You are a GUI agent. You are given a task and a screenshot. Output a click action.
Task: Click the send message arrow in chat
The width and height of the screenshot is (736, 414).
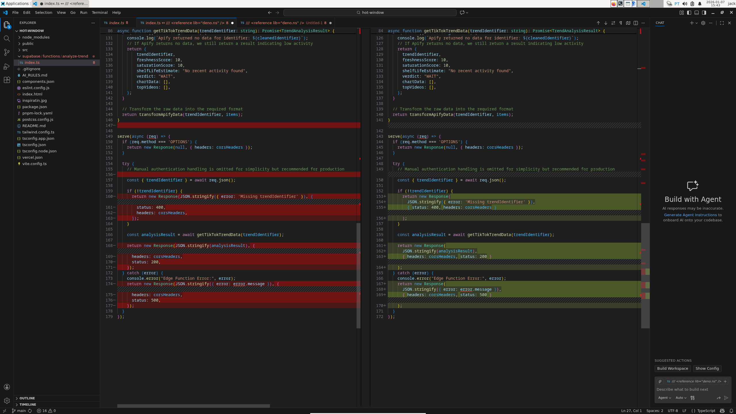point(726,398)
